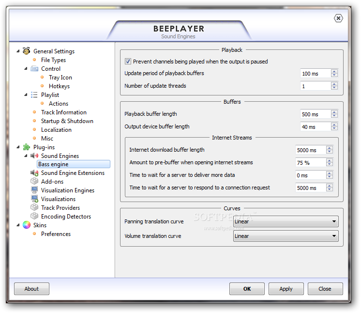The image size is (361, 313).
Task: Click the Close button
Action: point(325,289)
